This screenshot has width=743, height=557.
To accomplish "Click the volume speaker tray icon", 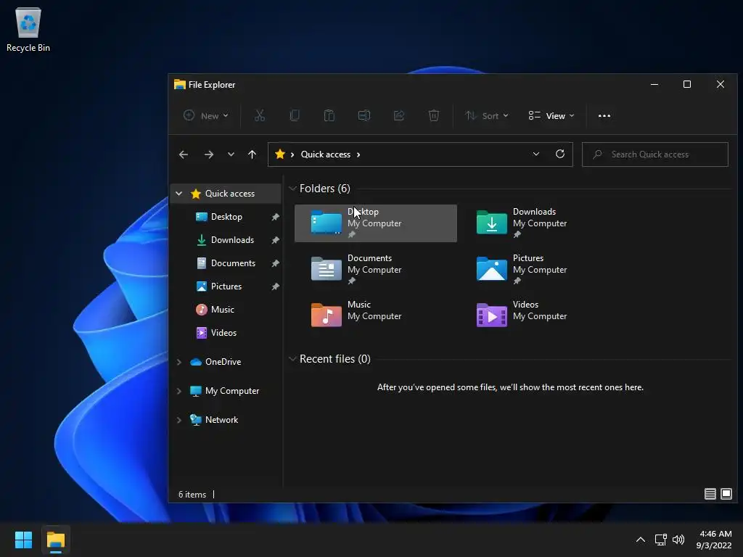I will (678, 540).
